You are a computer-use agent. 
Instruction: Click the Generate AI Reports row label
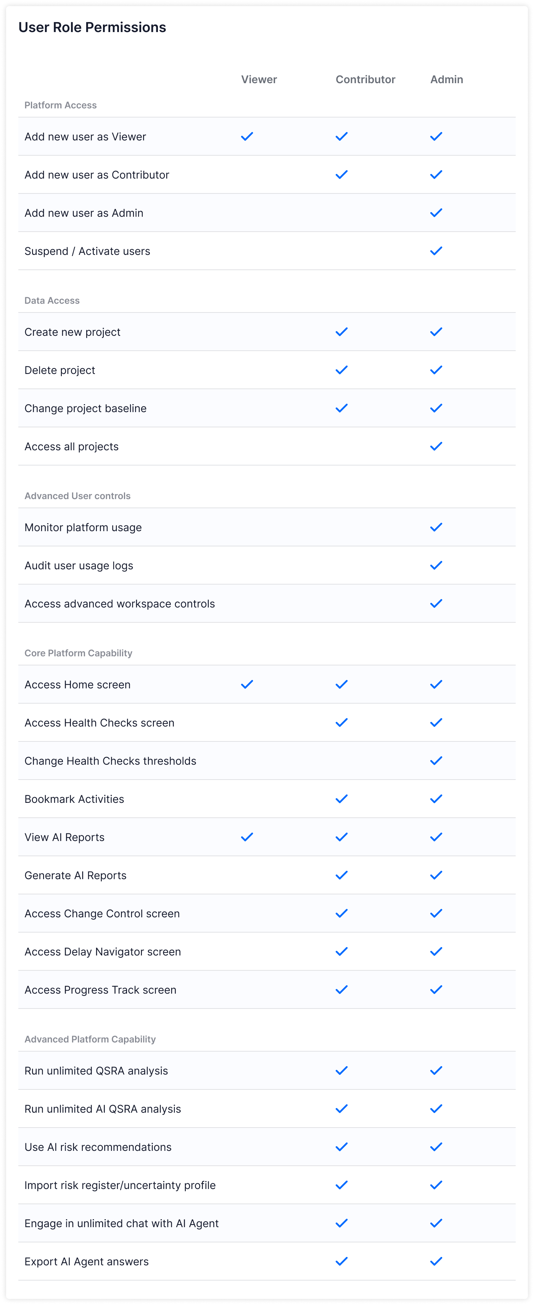[x=76, y=875]
